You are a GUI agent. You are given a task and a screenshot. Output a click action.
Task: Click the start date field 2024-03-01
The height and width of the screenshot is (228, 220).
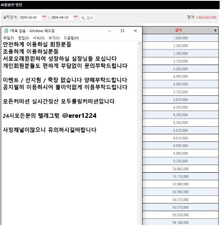click(30, 18)
